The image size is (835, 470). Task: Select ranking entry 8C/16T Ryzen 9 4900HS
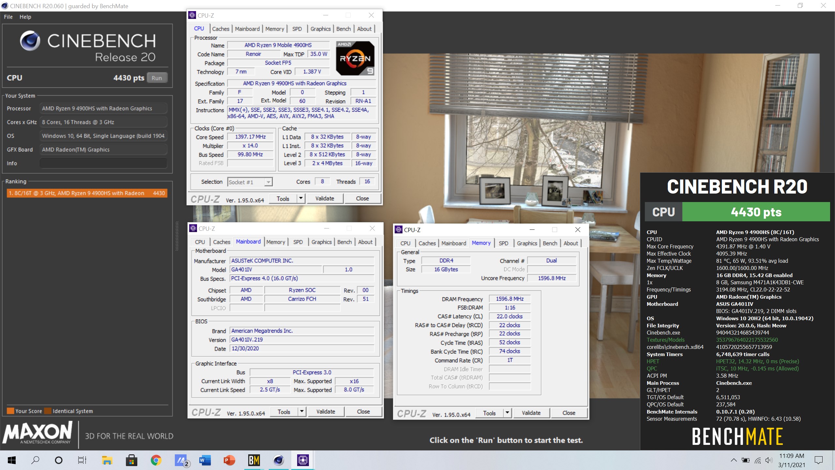coord(87,193)
